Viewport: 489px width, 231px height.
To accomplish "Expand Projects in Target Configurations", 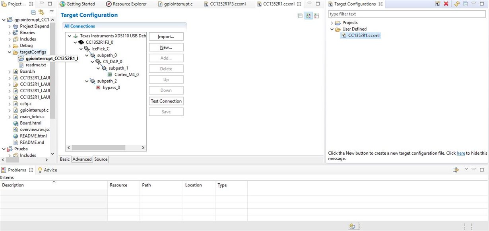I will [x=332, y=23].
